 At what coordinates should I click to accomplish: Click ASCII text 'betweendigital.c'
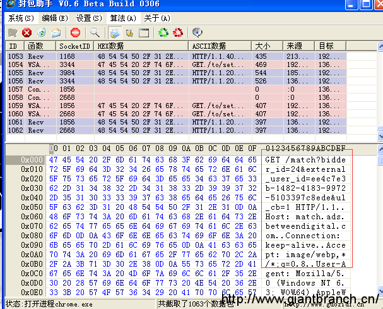point(305,226)
